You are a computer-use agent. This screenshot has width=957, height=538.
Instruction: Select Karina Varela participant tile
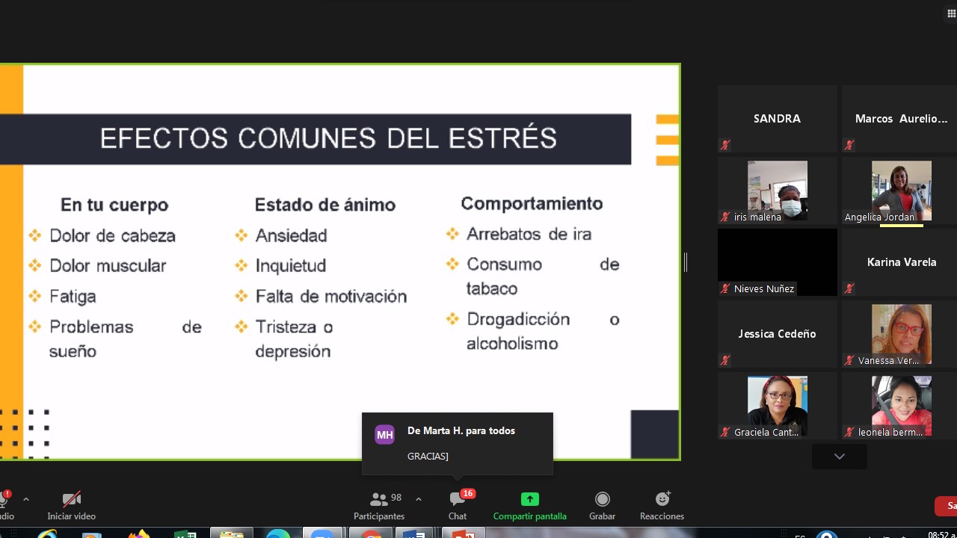click(901, 262)
